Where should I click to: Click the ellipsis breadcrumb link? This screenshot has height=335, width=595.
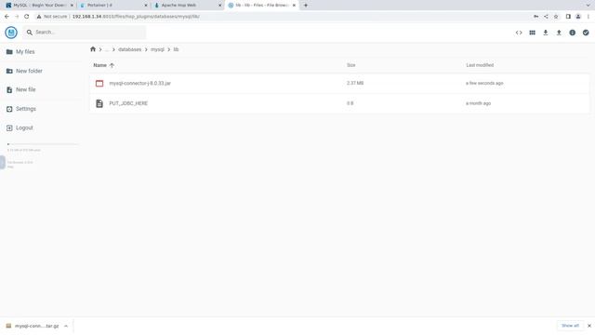pos(107,49)
